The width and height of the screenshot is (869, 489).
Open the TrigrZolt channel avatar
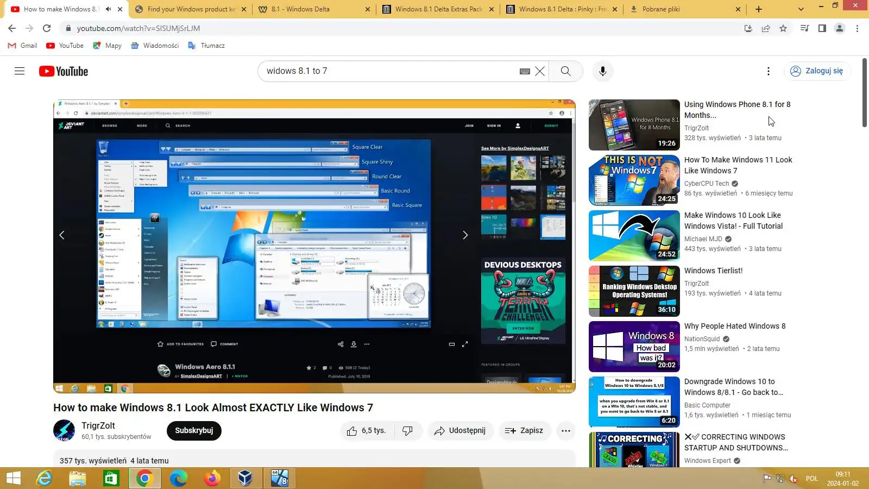(x=64, y=430)
